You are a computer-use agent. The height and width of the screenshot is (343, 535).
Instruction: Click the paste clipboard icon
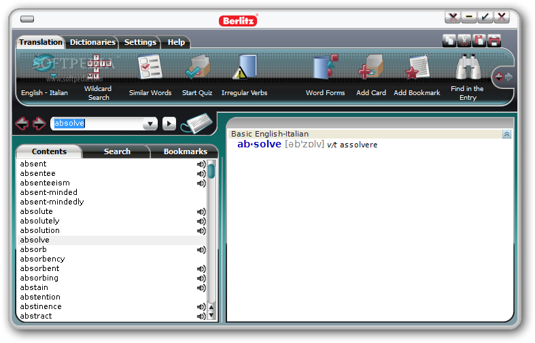coord(479,41)
